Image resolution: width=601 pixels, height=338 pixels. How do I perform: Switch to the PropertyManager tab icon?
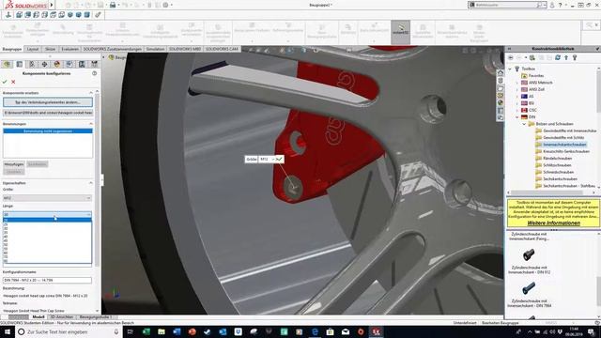tap(19, 65)
